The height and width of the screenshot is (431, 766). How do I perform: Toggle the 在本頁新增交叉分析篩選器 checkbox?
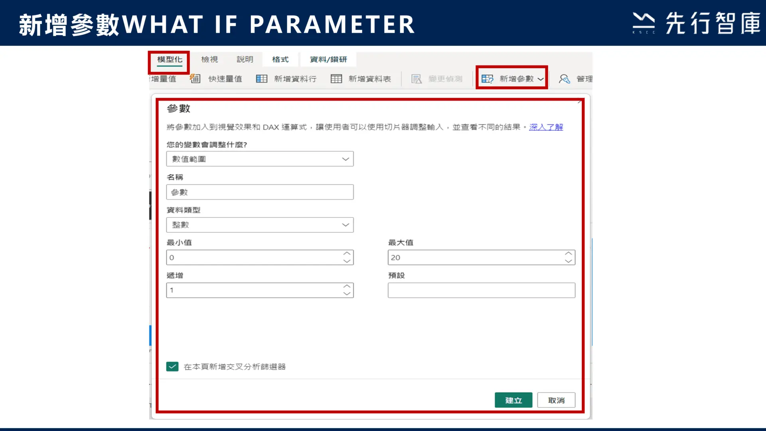coord(172,366)
